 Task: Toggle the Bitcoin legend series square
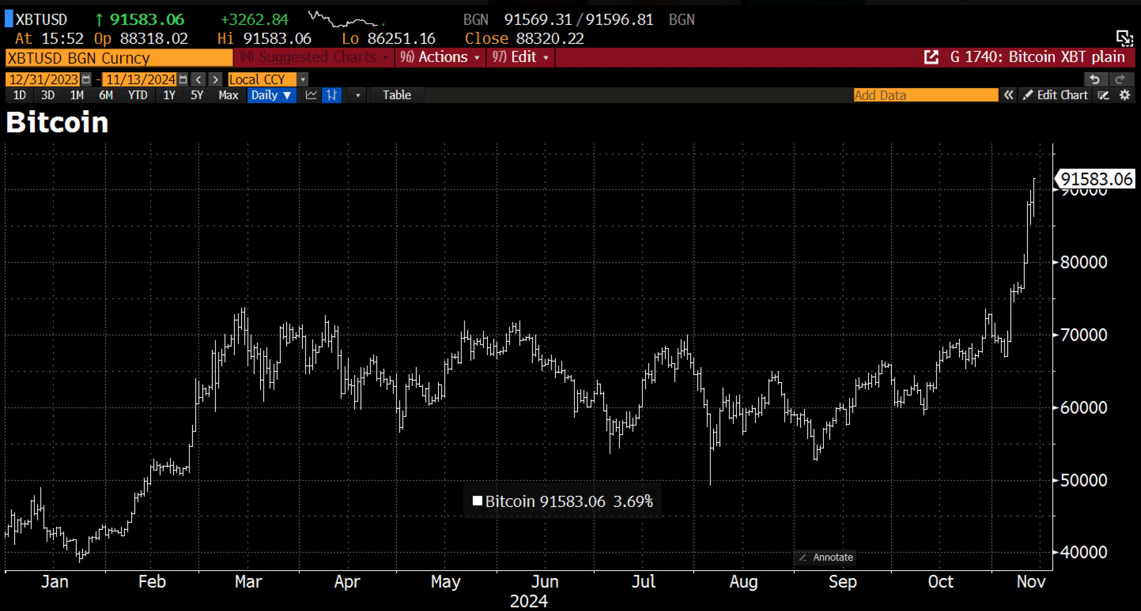(x=477, y=501)
